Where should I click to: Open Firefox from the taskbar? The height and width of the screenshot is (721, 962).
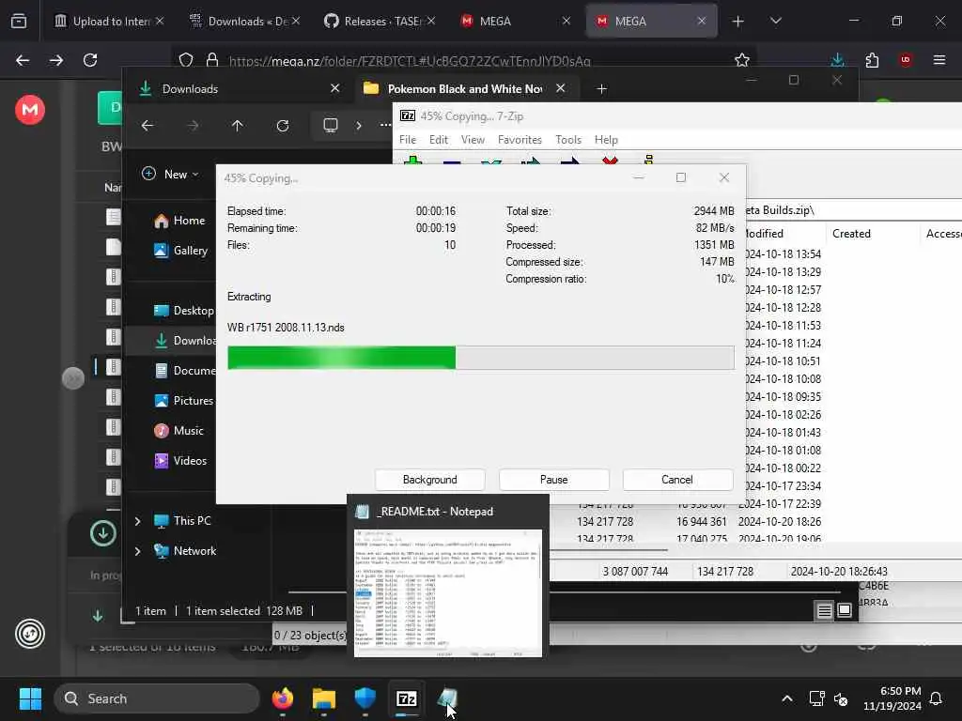click(x=283, y=698)
